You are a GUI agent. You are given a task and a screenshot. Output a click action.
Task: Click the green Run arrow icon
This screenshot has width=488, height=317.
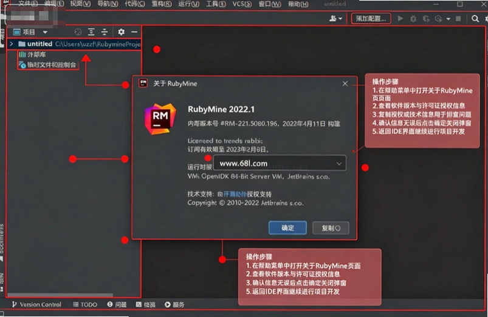click(x=400, y=19)
